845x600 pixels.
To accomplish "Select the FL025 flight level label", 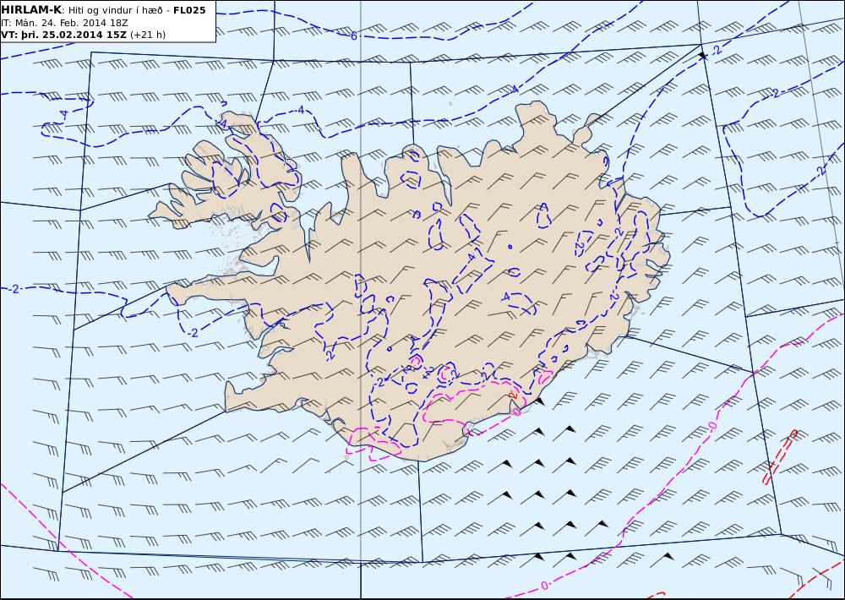I will (189, 10).
